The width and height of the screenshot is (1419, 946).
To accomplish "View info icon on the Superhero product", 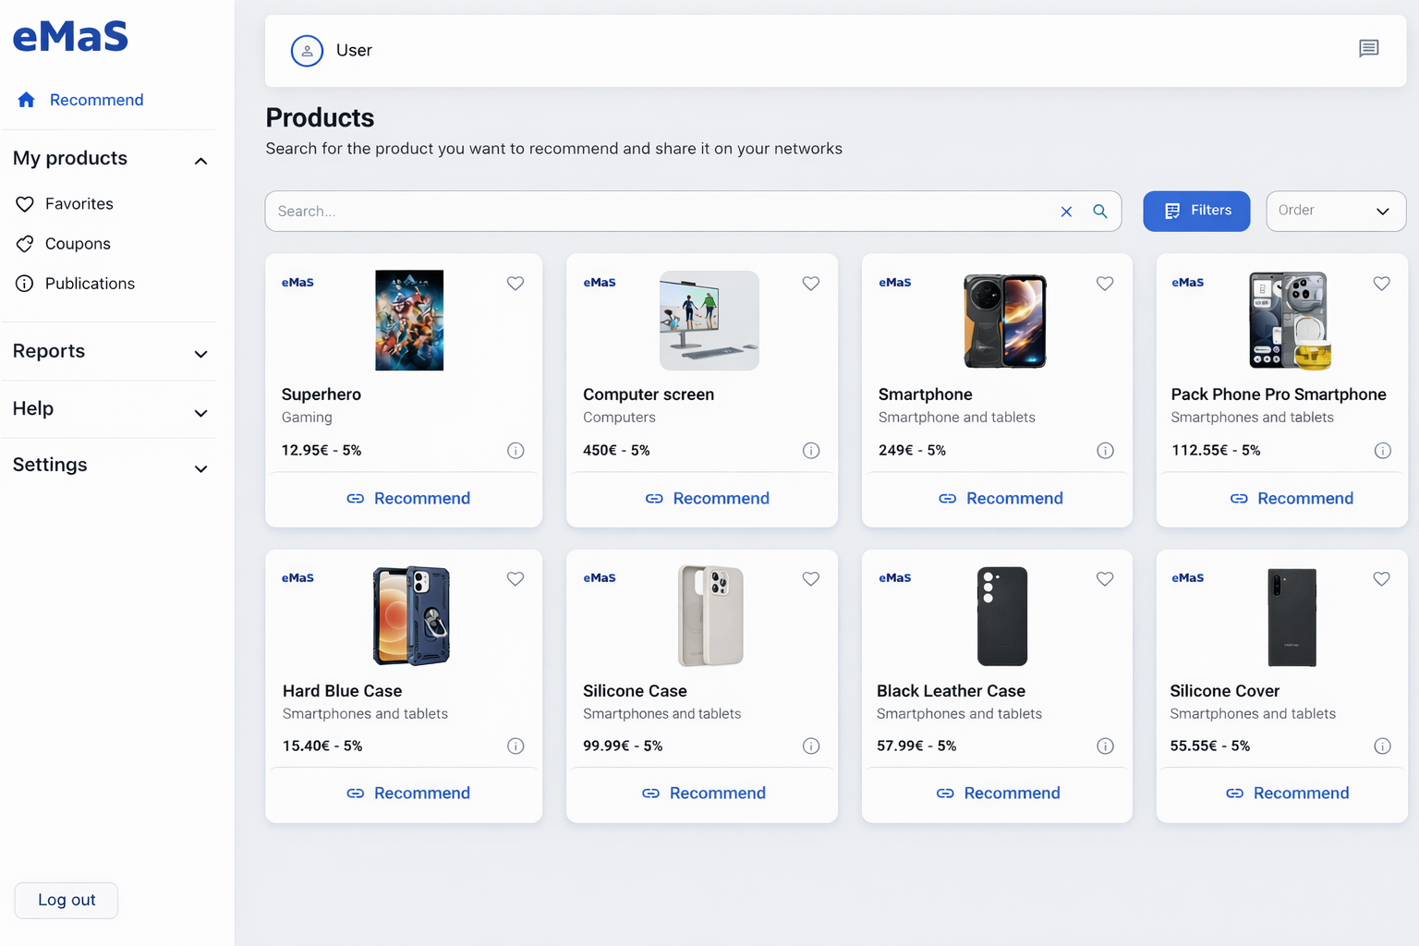I will click(515, 450).
